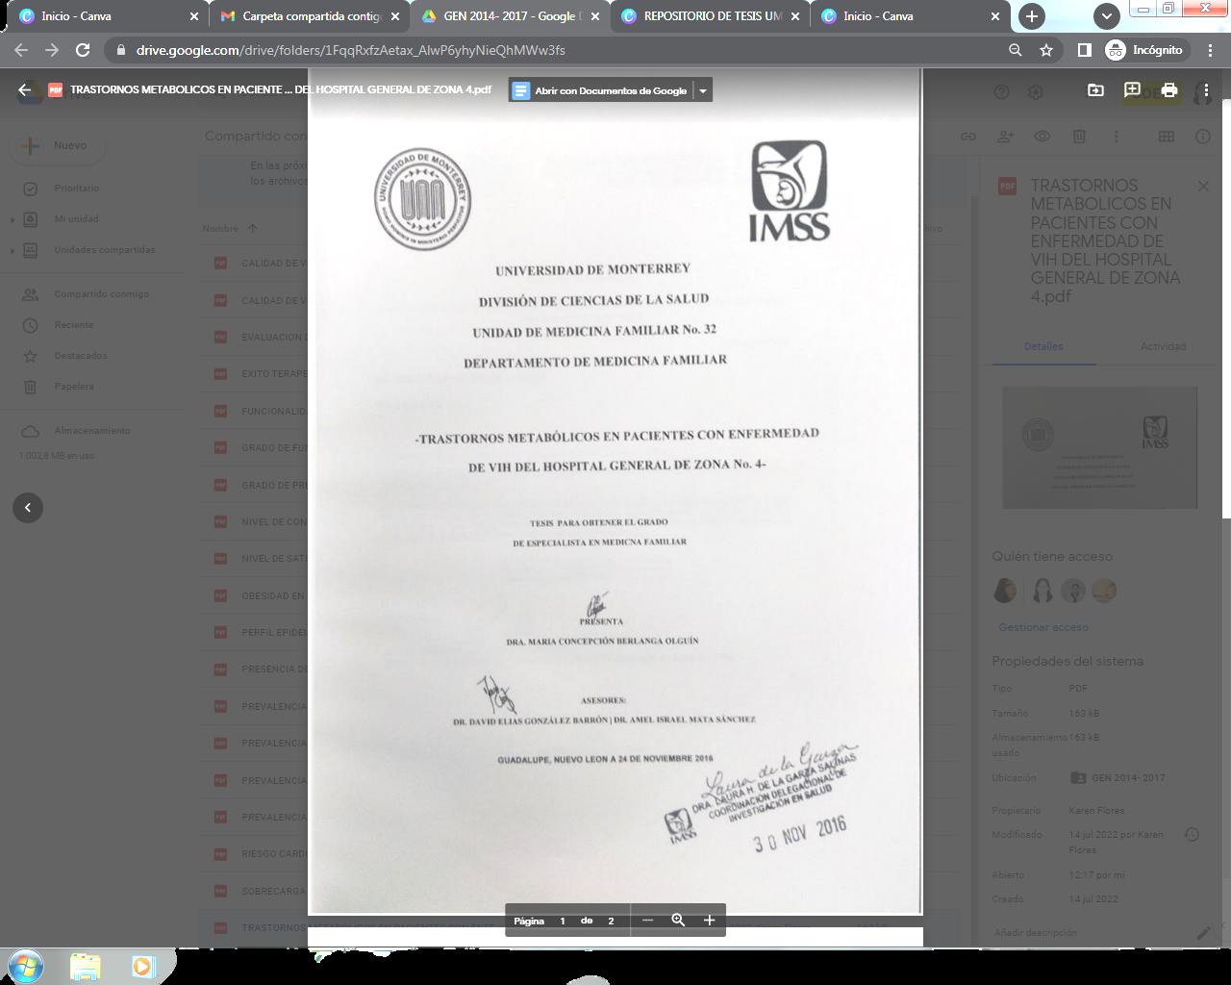Toggle the view details info icon
The width and height of the screenshot is (1231, 985).
1203,137
